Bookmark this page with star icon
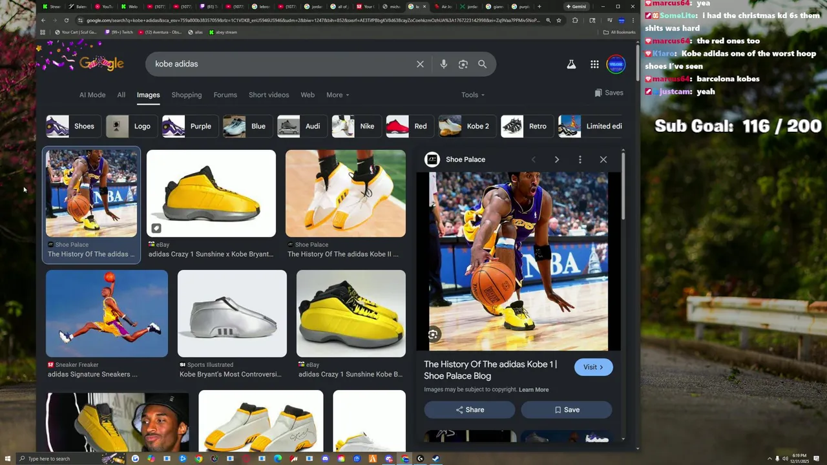 [x=559, y=20]
